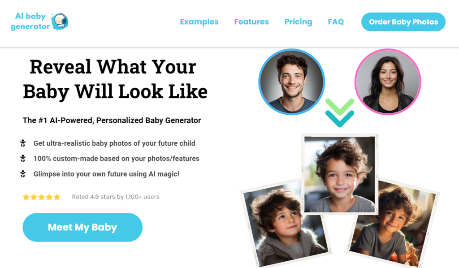This screenshot has width=459, height=268.
Task: Click the Rated 4.9 stars text
Action: (116, 197)
